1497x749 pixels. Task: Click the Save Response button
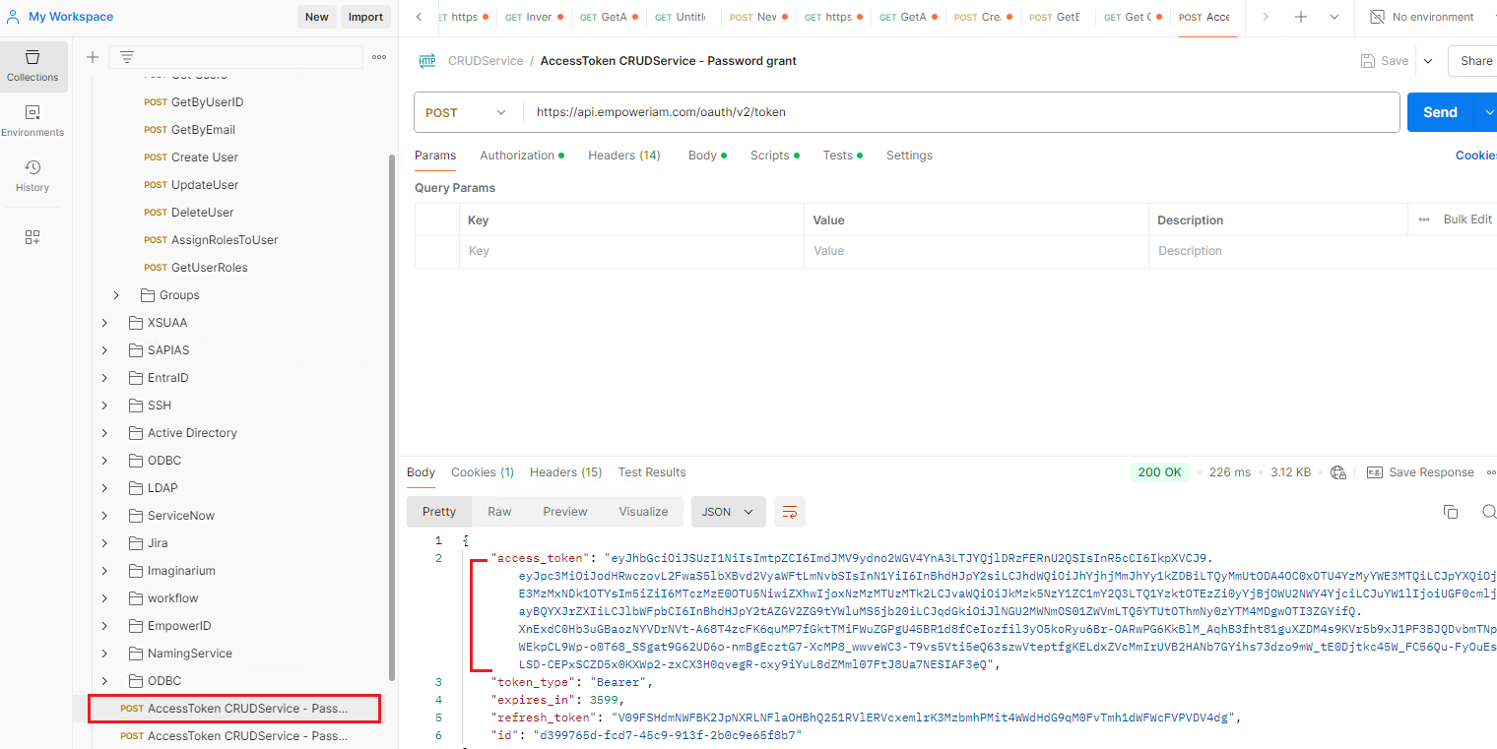[1420, 472]
